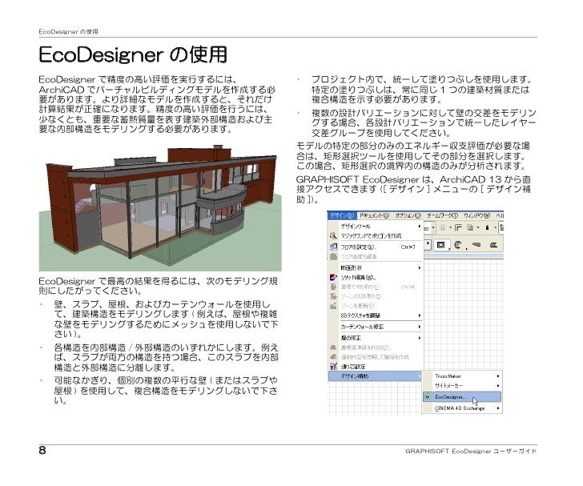Screen dimensions: 583x486
Task: Click the GRAPHISOFT EcoDesigner ユーザーガイド footer text
Action: [471, 451]
